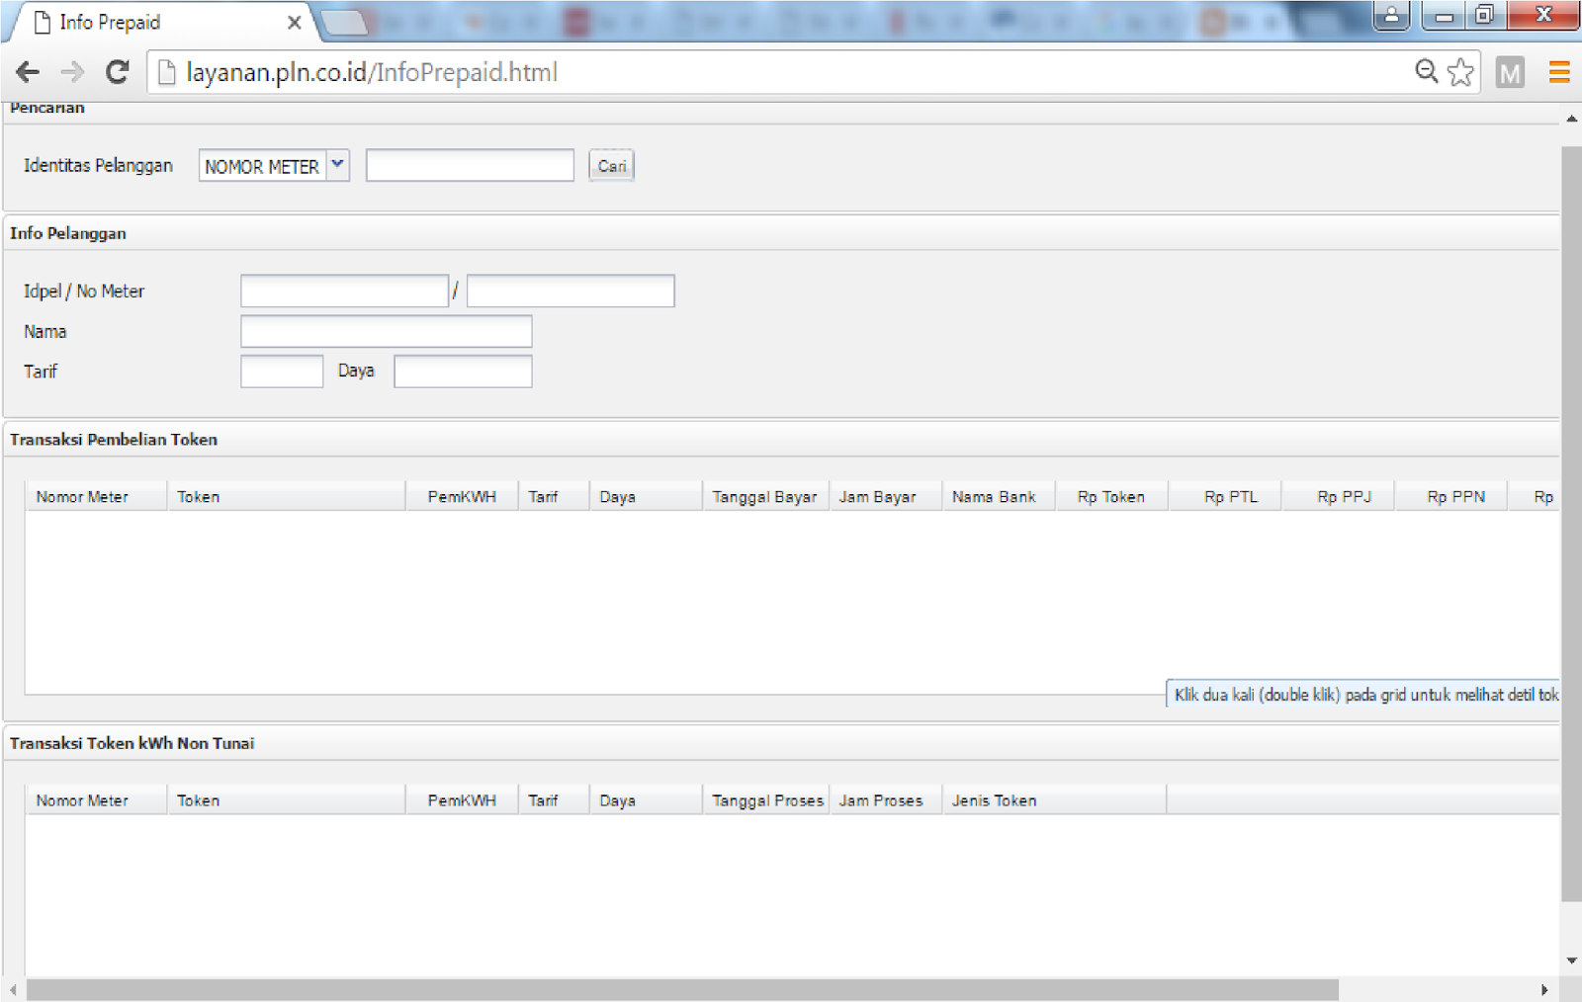
Task: Open the zoom magnifier icon in address bar
Action: coord(1426,71)
